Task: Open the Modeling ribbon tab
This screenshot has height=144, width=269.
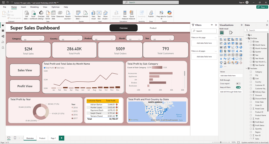Action: click(34, 7)
